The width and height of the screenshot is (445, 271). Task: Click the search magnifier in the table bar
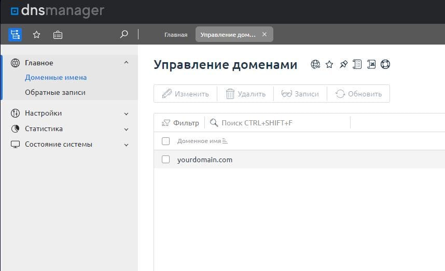coord(214,123)
